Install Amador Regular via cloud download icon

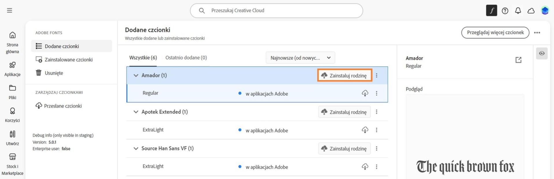[x=365, y=93]
